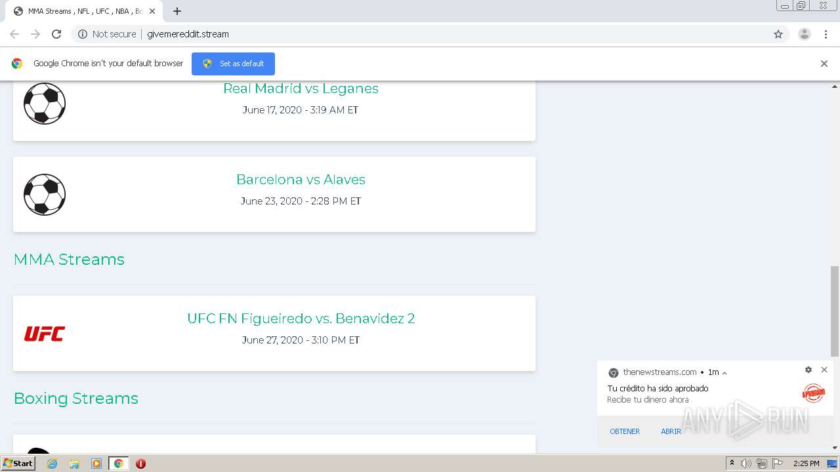Close the MMA Streams tab
Image resolution: width=840 pixels, height=472 pixels.
pos(152,11)
